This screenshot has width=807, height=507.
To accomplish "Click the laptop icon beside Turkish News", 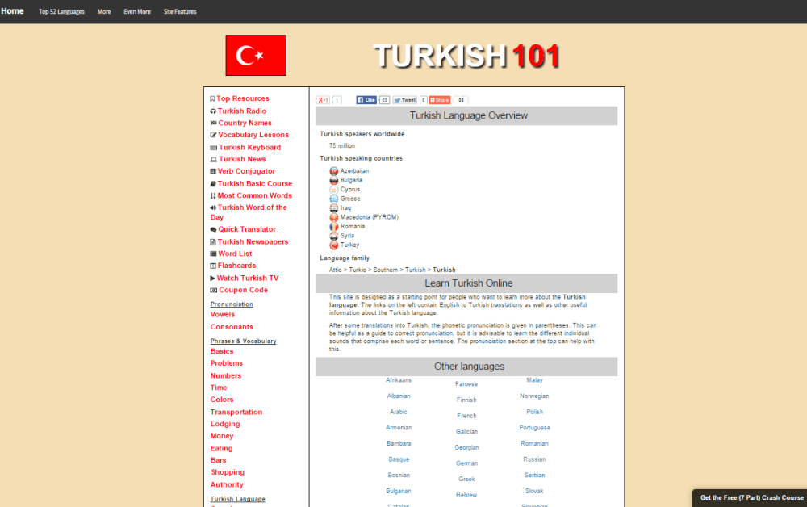I will (214, 160).
